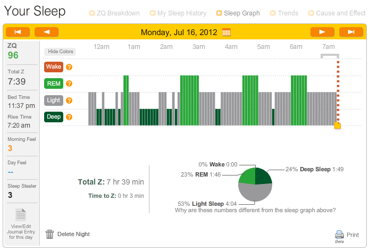Toggle Hide Colors on sleep graph
This screenshot has width=370, height=251.
[60, 52]
